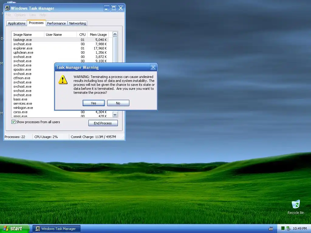Open the Performance tab
The width and height of the screenshot is (311, 233).
(x=56, y=23)
